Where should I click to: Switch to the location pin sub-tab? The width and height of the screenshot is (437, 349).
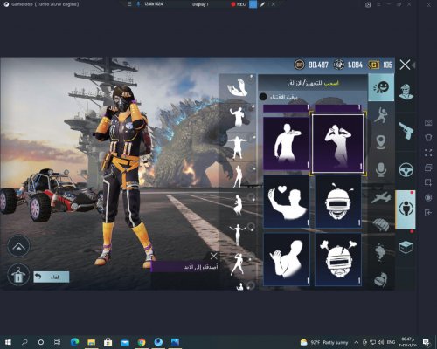(381, 142)
